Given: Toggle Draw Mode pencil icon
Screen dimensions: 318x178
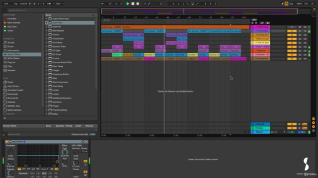Looking at the screenshot, I should tap(282, 3).
